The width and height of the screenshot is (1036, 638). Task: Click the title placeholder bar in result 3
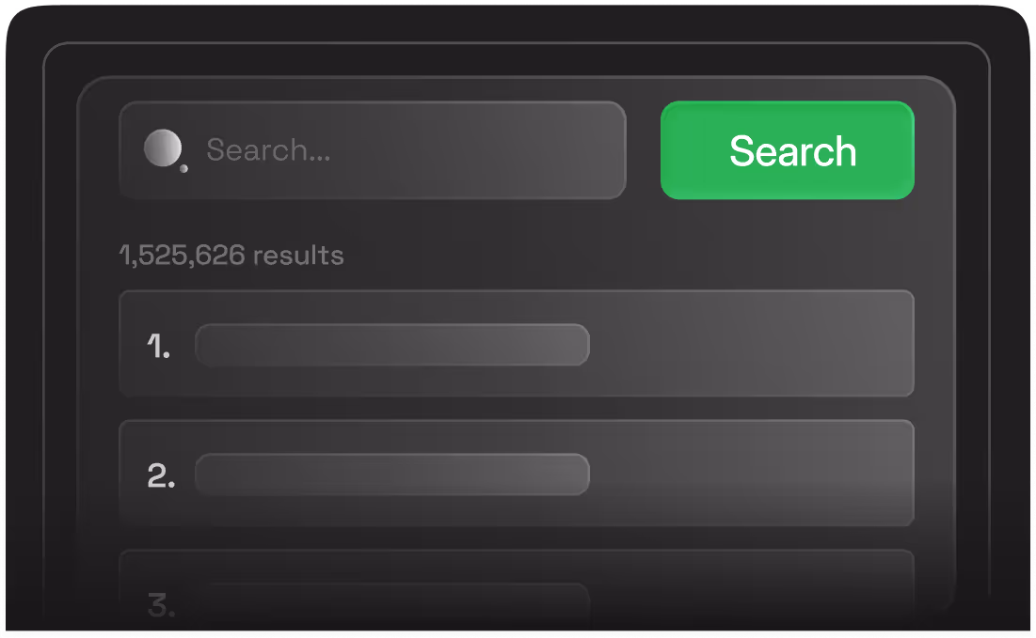click(x=392, y=603)
